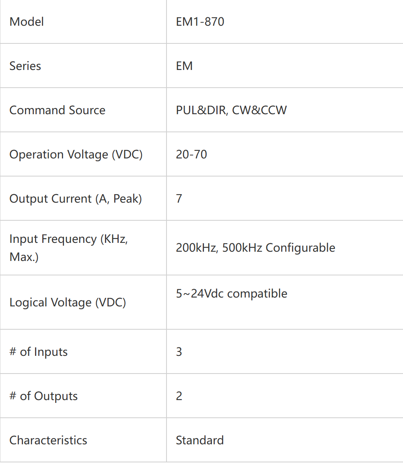This screenshot has width=403, height=464.
Task: Select the EM1-870 model value
Action: point(200,22)
